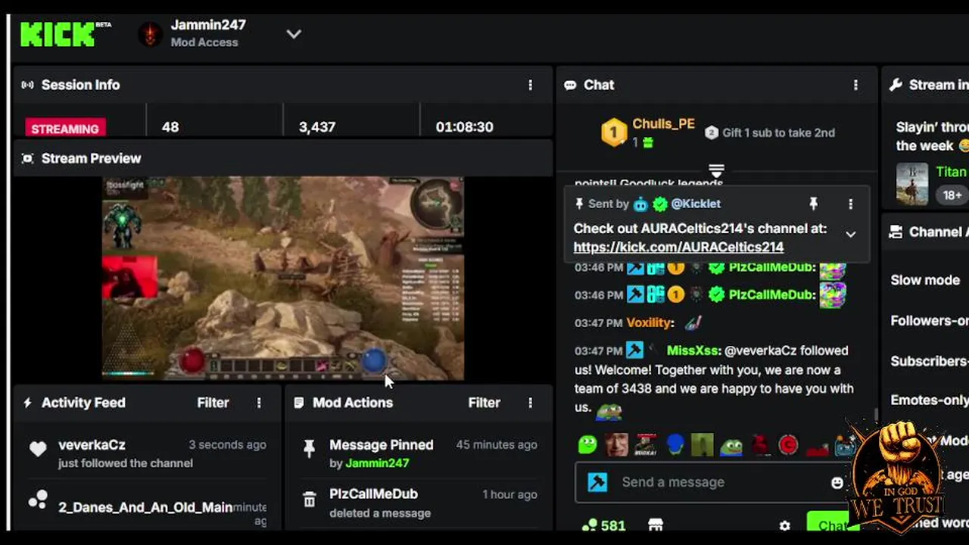This screenshot has height=545, width=969.
Task: Click Jammin247 under Message Pinned
Action: coord(377,463)
